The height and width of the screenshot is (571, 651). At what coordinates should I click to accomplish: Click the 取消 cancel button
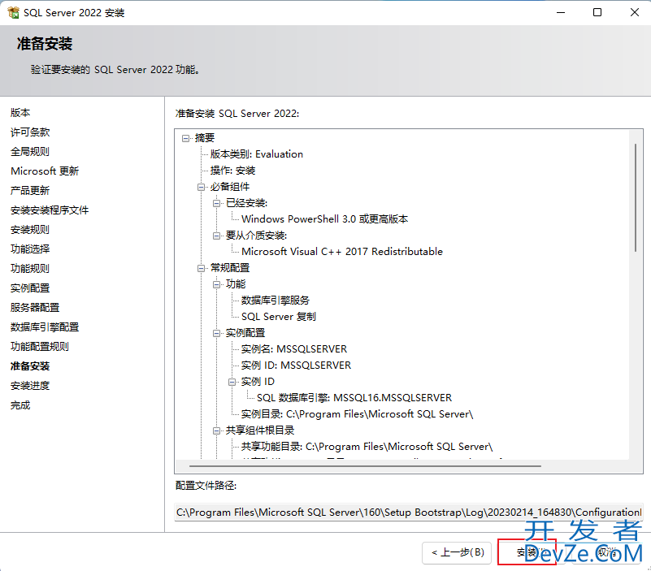(x=607, y=553)
